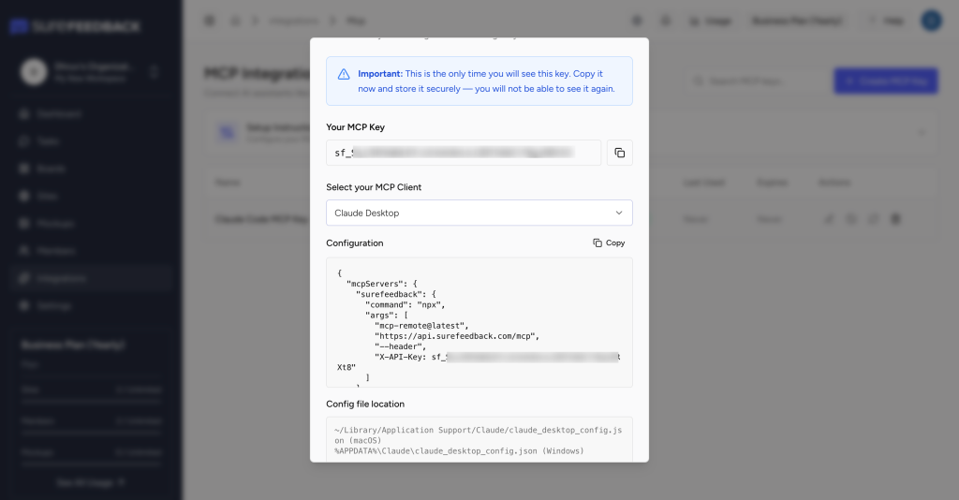Image resolution: width=959 pixels, height=500 pixels.
Task: Copy the Configuration code block
Action: (x=609, y=243)
